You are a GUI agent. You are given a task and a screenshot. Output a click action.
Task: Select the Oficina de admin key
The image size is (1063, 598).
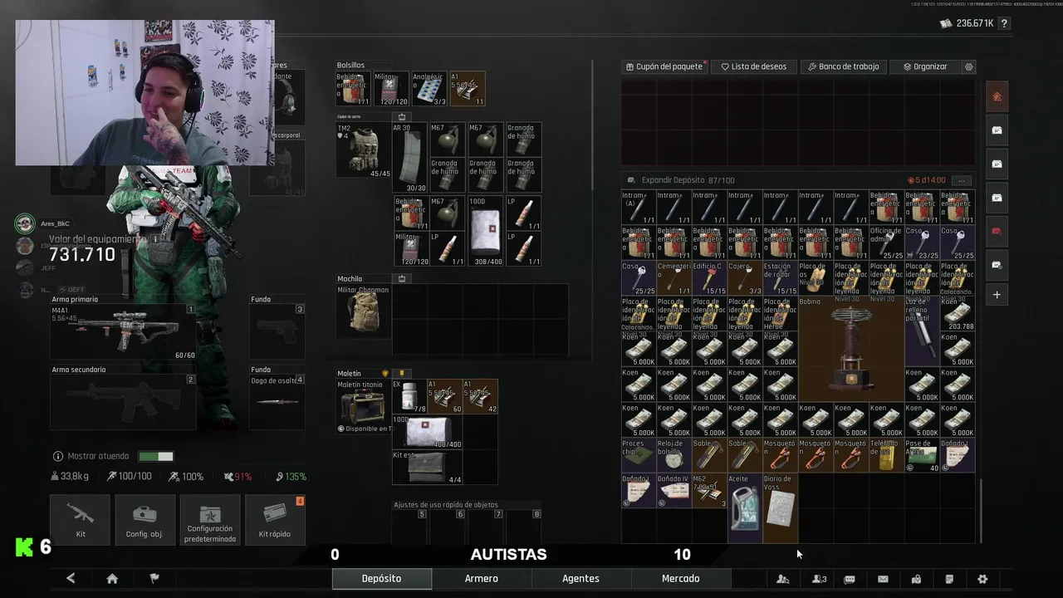click(886, 243)
